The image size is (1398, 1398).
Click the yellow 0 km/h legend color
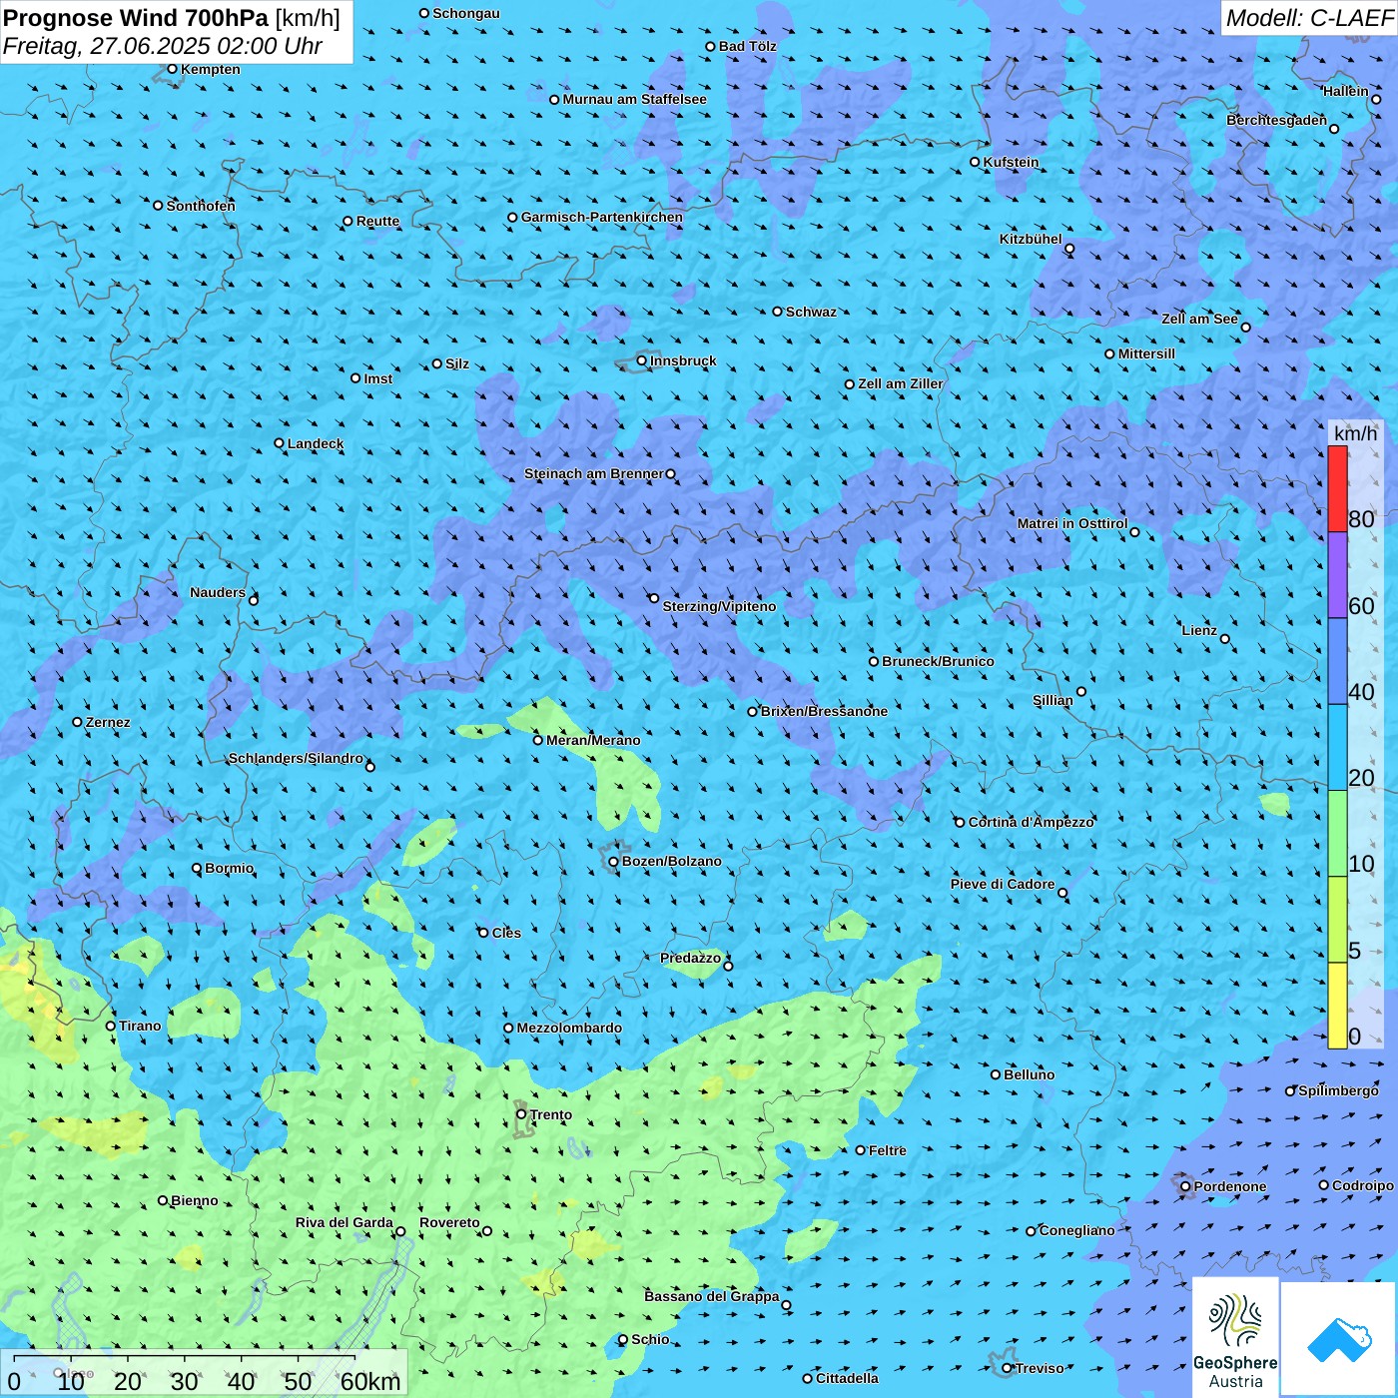[x=1337, y=1006]
